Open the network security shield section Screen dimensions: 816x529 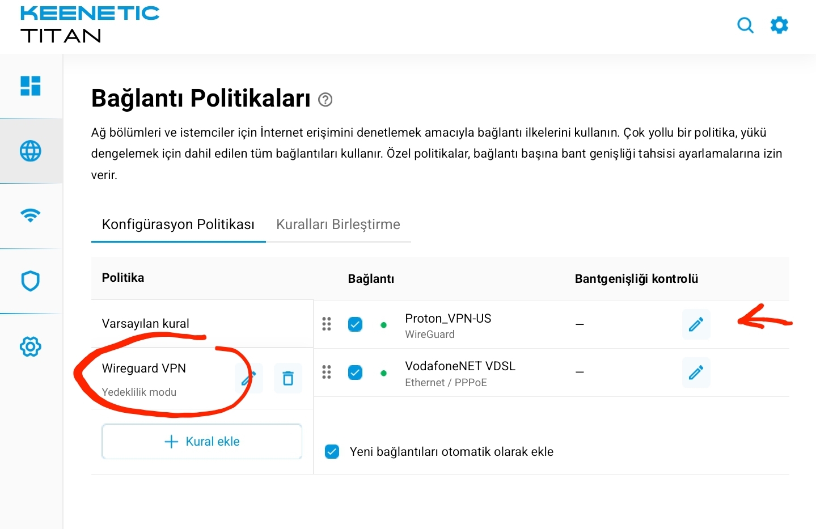[31, 281]
